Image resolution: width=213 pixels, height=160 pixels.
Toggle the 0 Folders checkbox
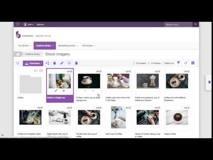149,63
